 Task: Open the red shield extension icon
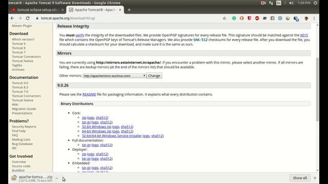click(x=250, y=18)
